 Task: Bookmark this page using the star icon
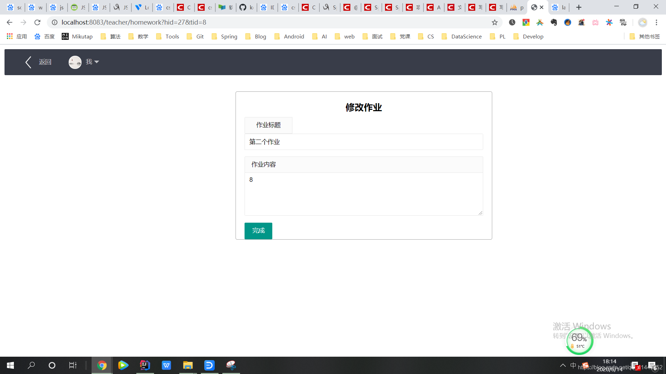pos(494,22)
